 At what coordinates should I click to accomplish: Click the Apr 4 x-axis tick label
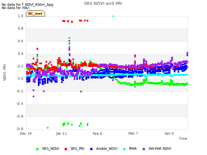[x=169, y=133]
